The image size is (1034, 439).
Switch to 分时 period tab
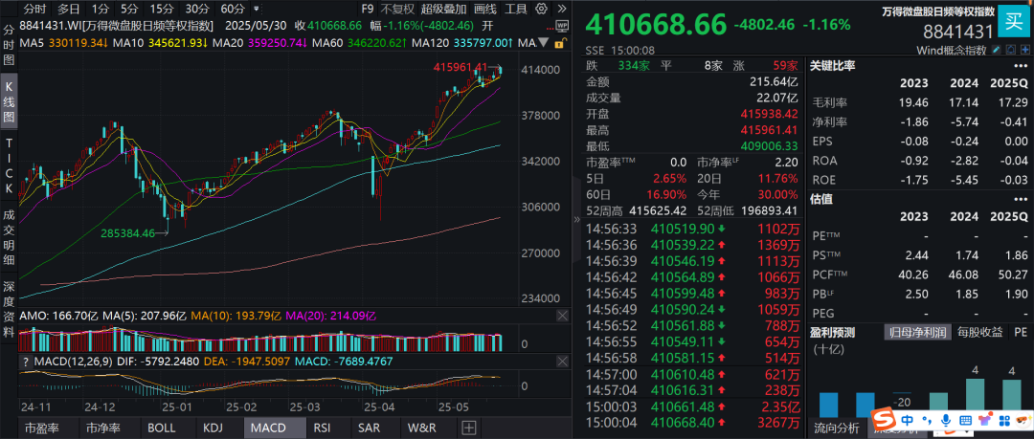[35, 10]
